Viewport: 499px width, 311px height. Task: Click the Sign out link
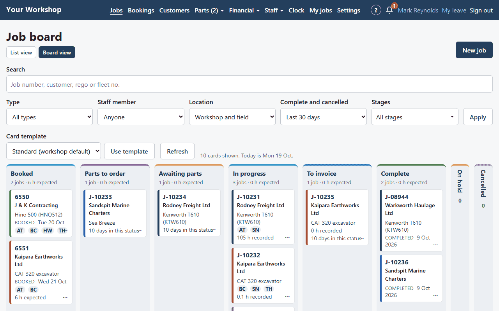coord(481,10)
